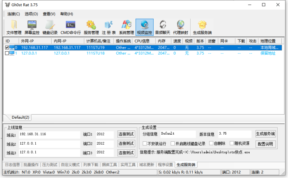Enable 随机资源 checkbox
288x178 pixels.
coord(232,143)
